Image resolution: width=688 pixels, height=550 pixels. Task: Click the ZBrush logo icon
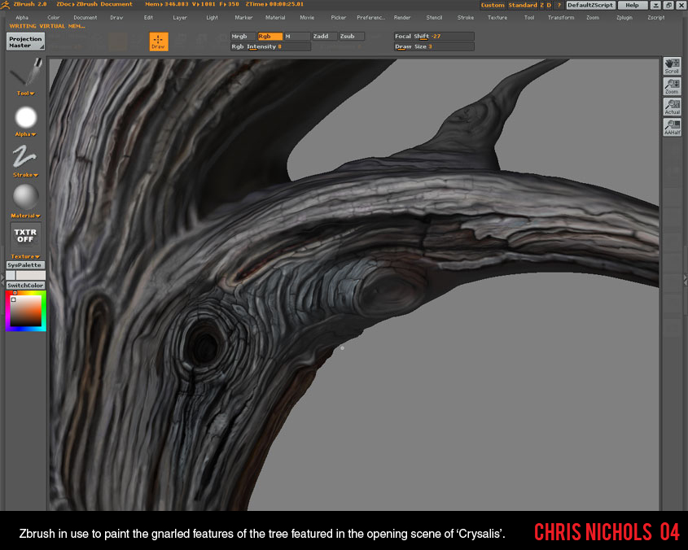[x=5, y=5]
